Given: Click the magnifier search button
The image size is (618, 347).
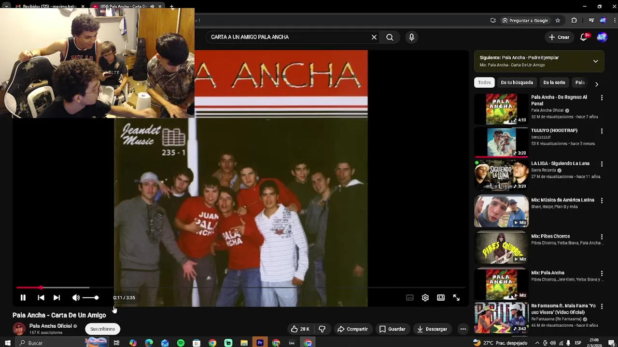Looking at the screenshot, I should pyautogui.click(x=390, y=37).
